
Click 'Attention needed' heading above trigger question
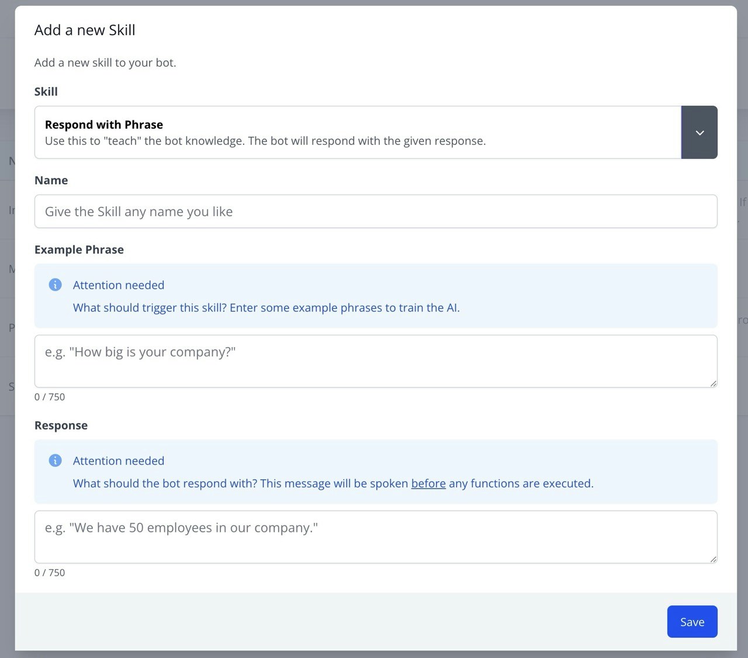coord(119,285)
